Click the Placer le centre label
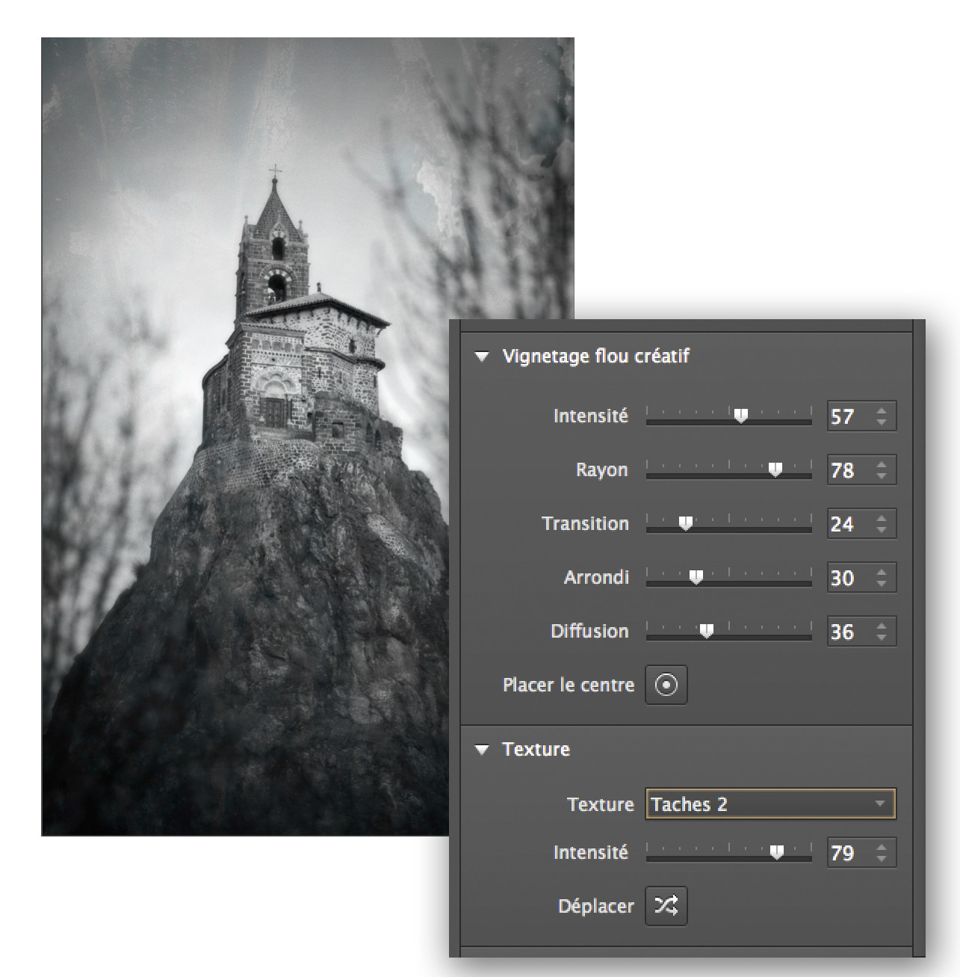Screen dimensions: 960x977 tap(569, 685)
